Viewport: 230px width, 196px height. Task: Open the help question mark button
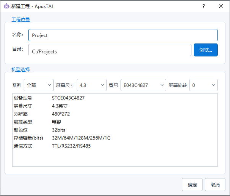click(x=204, y=6)
